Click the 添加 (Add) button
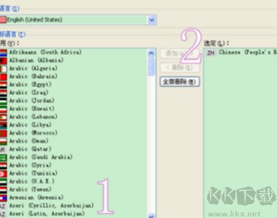The image size is (277, 218). [x=179, y=54]
